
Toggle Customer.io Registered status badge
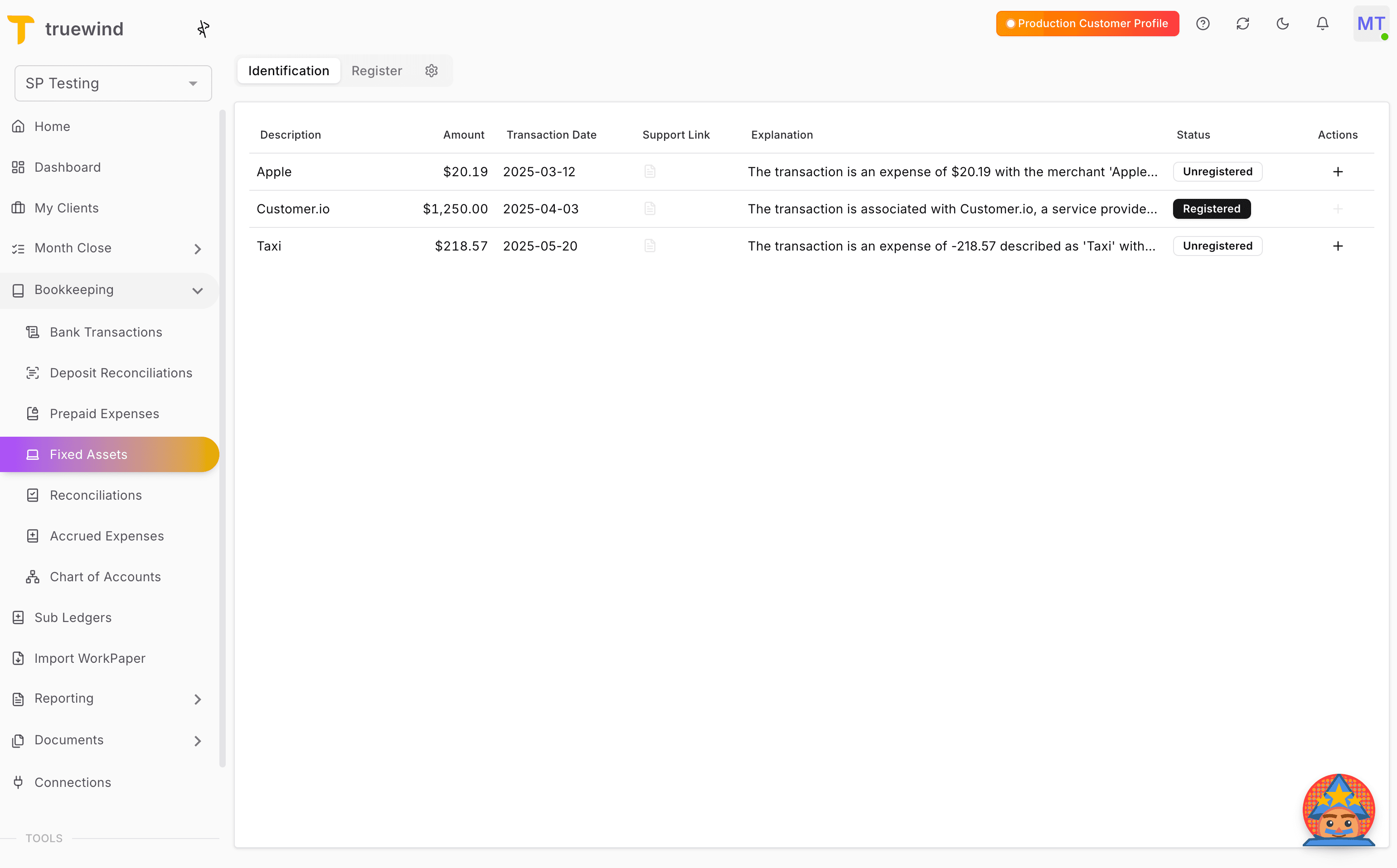coord(1211,208)
